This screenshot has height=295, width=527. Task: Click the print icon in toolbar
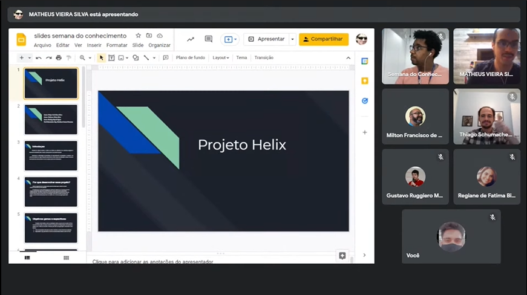tap(59, 58)
